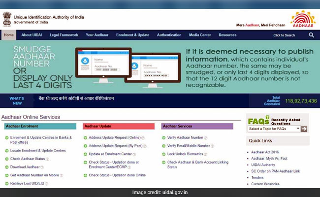Viewport: 320px width, 197px height.
Task: Open the About UIDAI menu
Action: [32, 35]
